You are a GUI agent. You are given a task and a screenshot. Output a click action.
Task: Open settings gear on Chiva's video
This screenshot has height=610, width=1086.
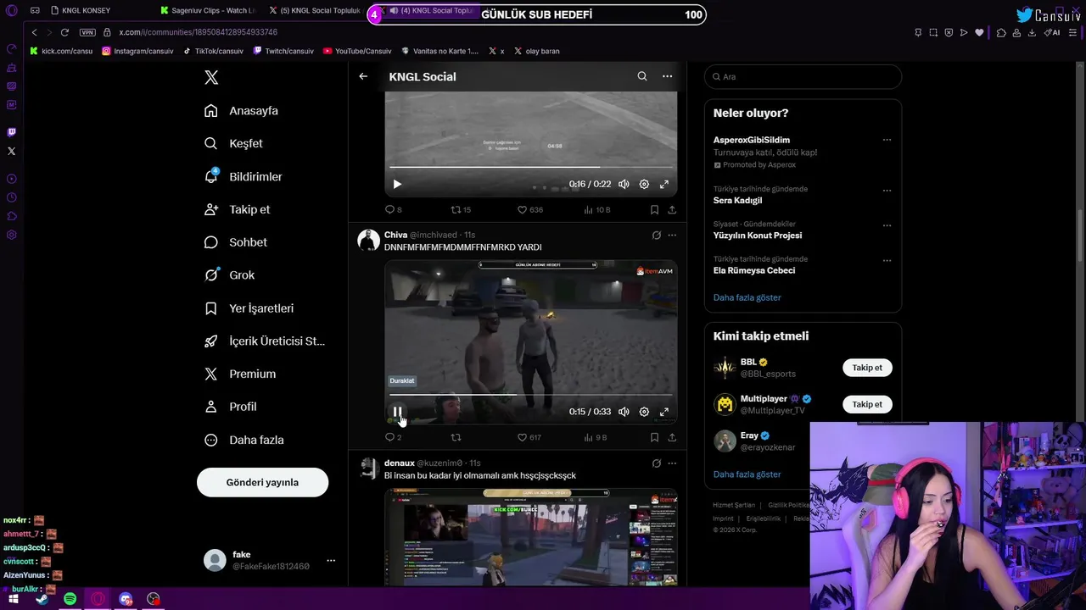coord(644,412)
